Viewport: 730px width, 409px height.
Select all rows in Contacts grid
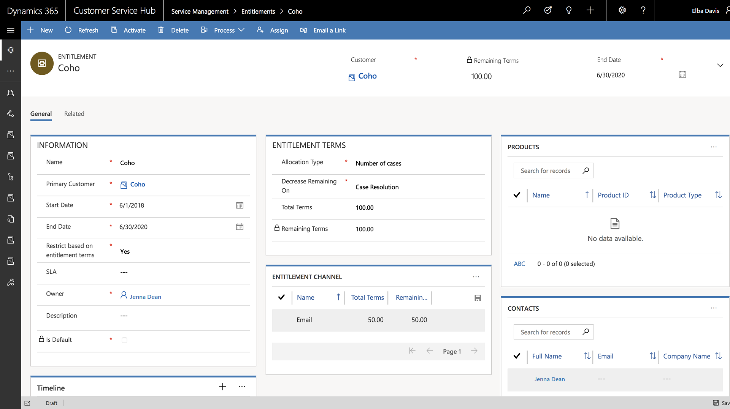[517, 356]
